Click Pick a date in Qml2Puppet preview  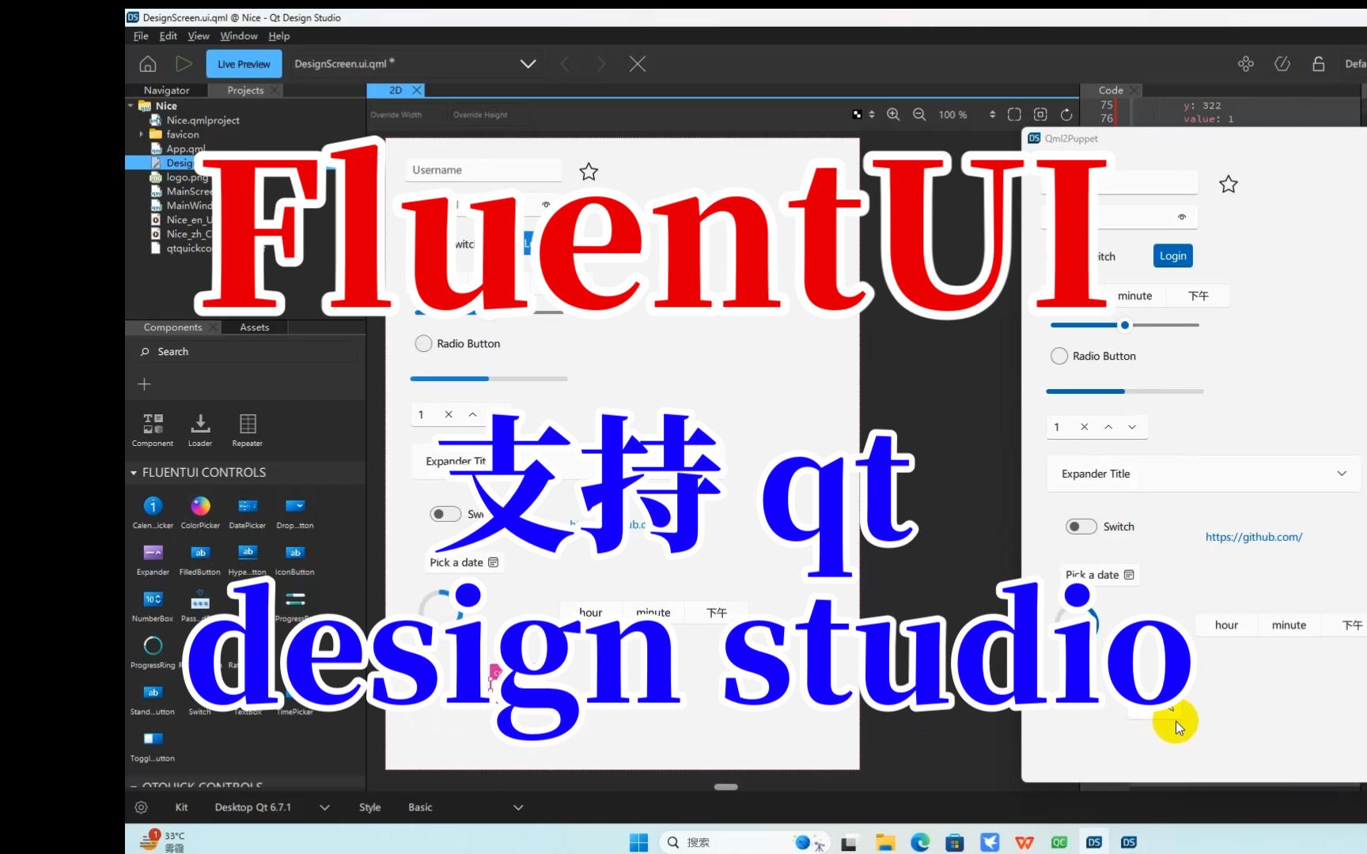point(1100,575)
